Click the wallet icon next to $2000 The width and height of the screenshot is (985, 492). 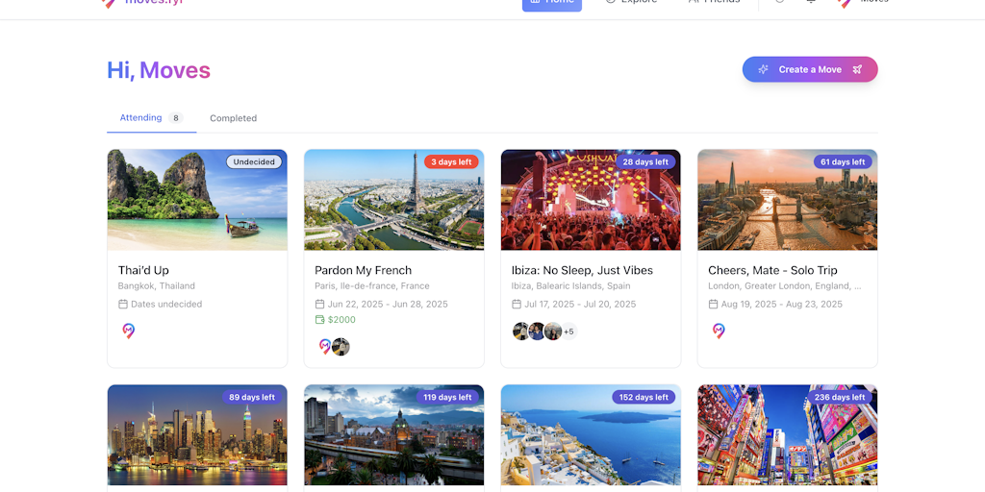click(319, 319)
